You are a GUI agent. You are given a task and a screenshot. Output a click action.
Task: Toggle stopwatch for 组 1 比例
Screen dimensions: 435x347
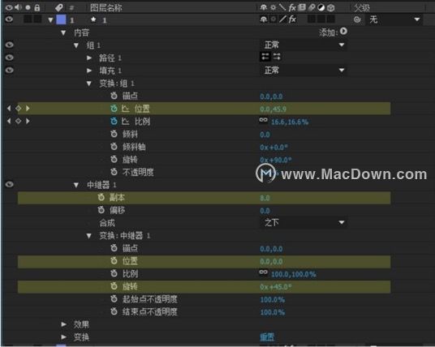(114, 121)
